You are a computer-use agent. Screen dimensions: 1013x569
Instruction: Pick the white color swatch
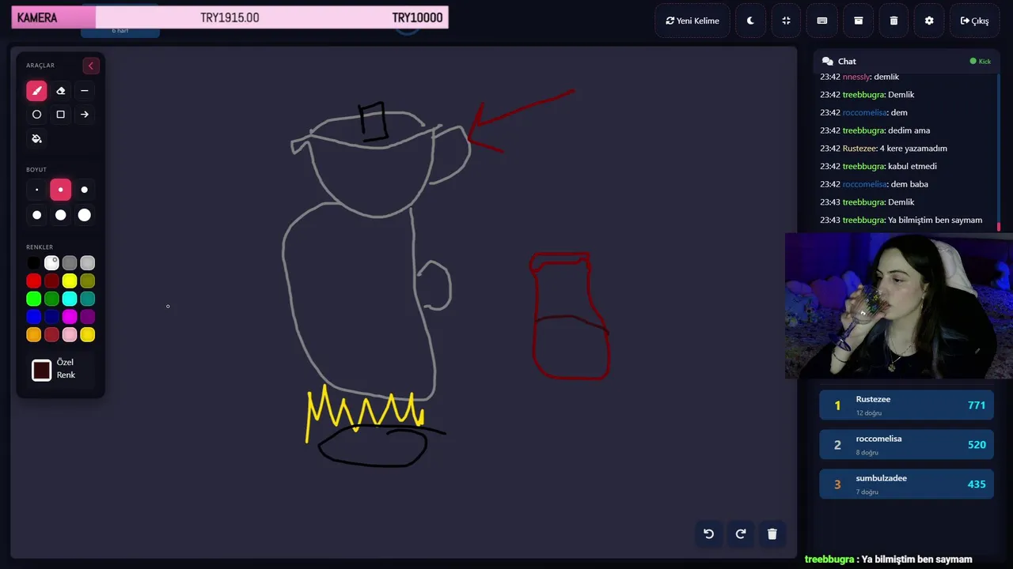51,263
